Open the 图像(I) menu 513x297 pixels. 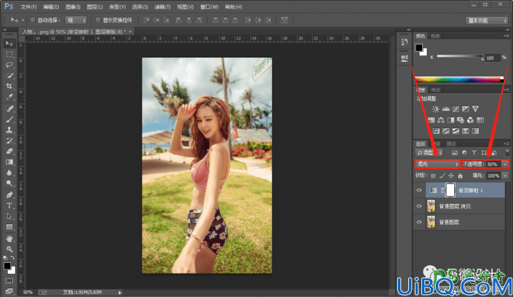click(x=73, y=7)
